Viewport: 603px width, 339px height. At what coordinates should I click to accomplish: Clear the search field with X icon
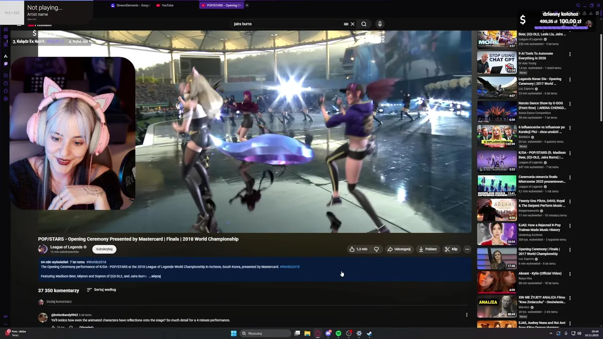click(352, 24)
